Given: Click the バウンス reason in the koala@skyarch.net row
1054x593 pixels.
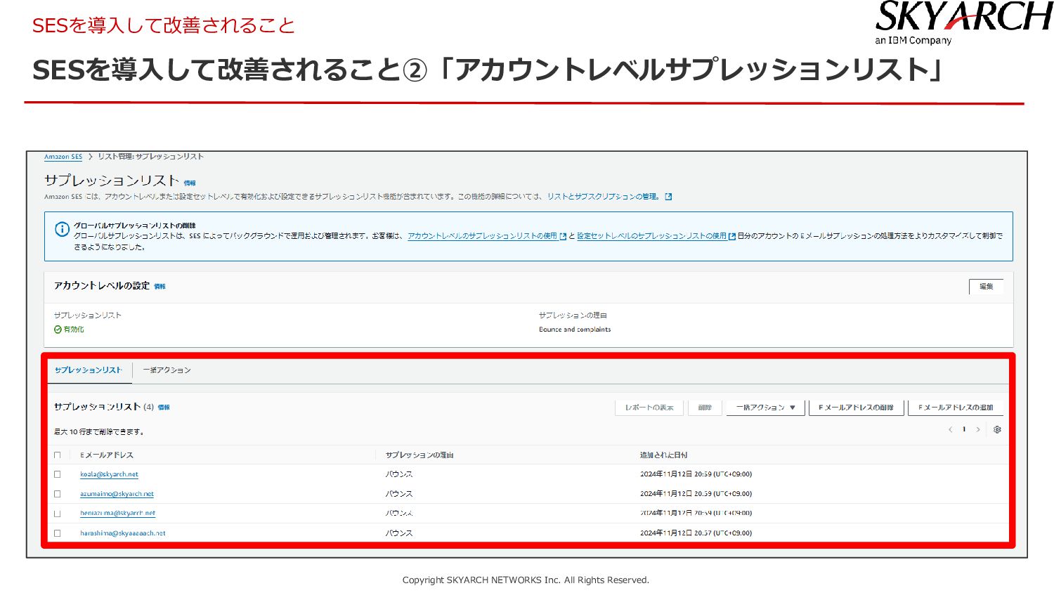Looking at the screenshot, I should point(399,474).
